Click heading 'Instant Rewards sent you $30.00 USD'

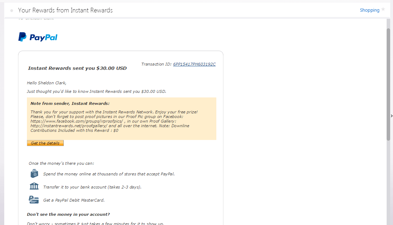(77, 68)
